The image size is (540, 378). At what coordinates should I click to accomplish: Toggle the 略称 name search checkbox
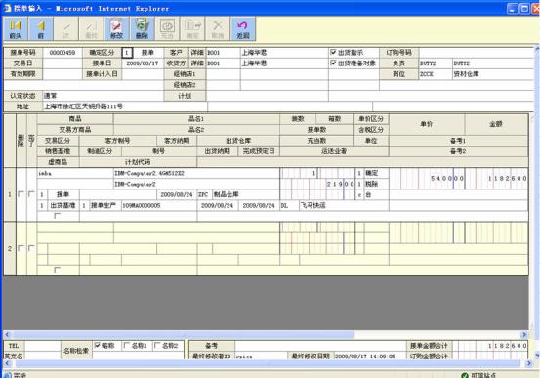click(x=97, y=345)
